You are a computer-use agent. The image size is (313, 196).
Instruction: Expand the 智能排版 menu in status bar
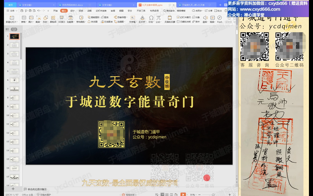click(129, 195)
